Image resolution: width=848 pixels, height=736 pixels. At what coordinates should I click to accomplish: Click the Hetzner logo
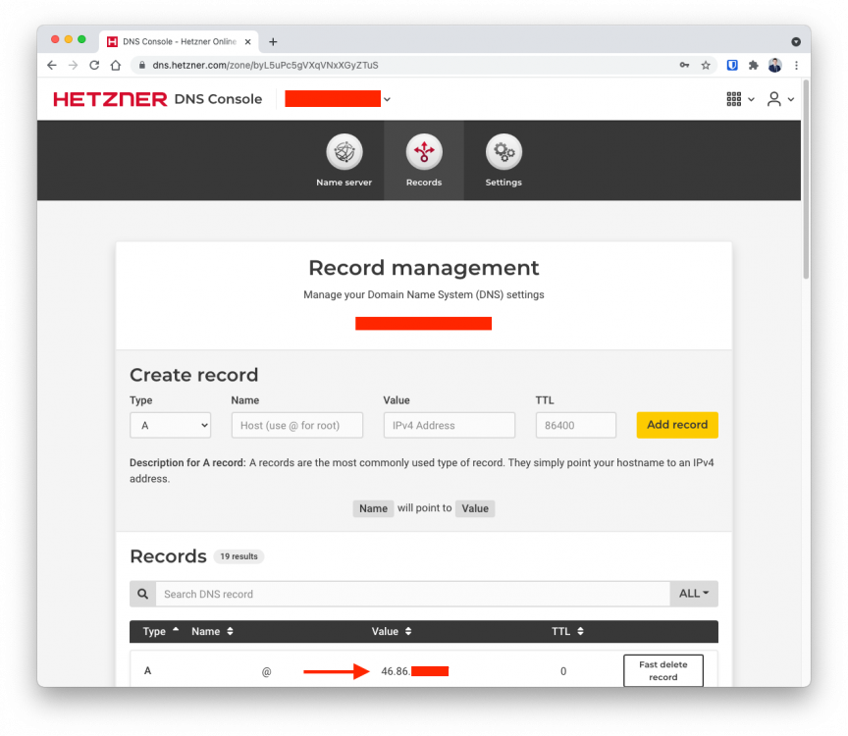point(110,99)
